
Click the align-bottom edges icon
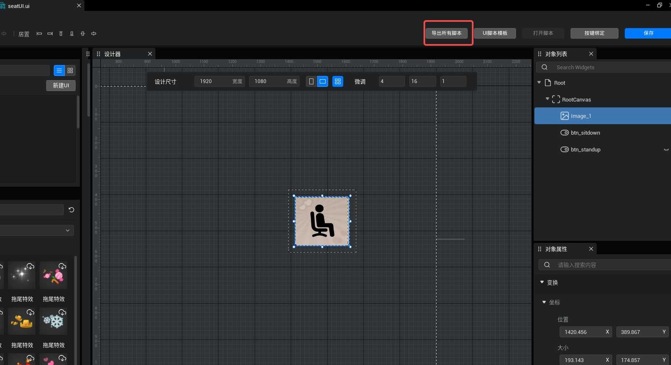[72, 34]
